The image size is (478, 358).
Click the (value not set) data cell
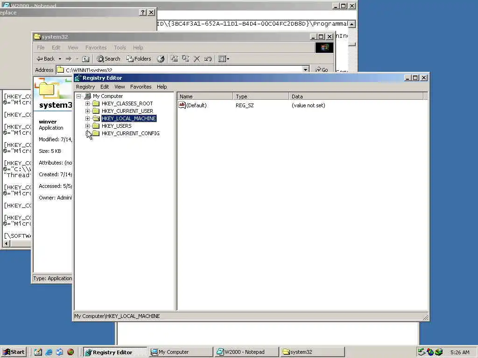tap(308, 105)
